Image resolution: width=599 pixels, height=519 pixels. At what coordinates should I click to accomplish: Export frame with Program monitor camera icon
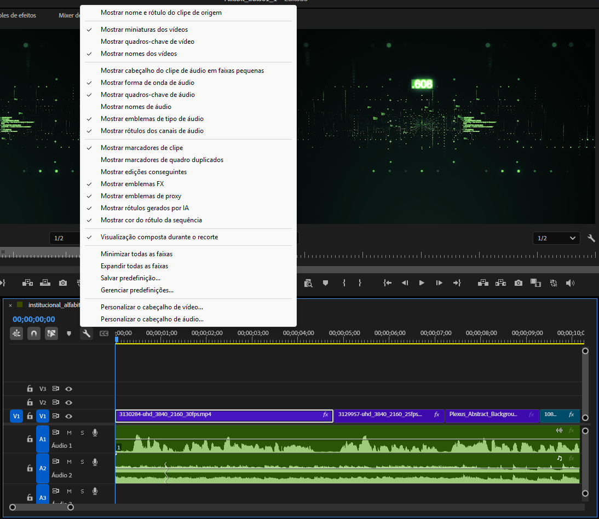tap(519, 283)
